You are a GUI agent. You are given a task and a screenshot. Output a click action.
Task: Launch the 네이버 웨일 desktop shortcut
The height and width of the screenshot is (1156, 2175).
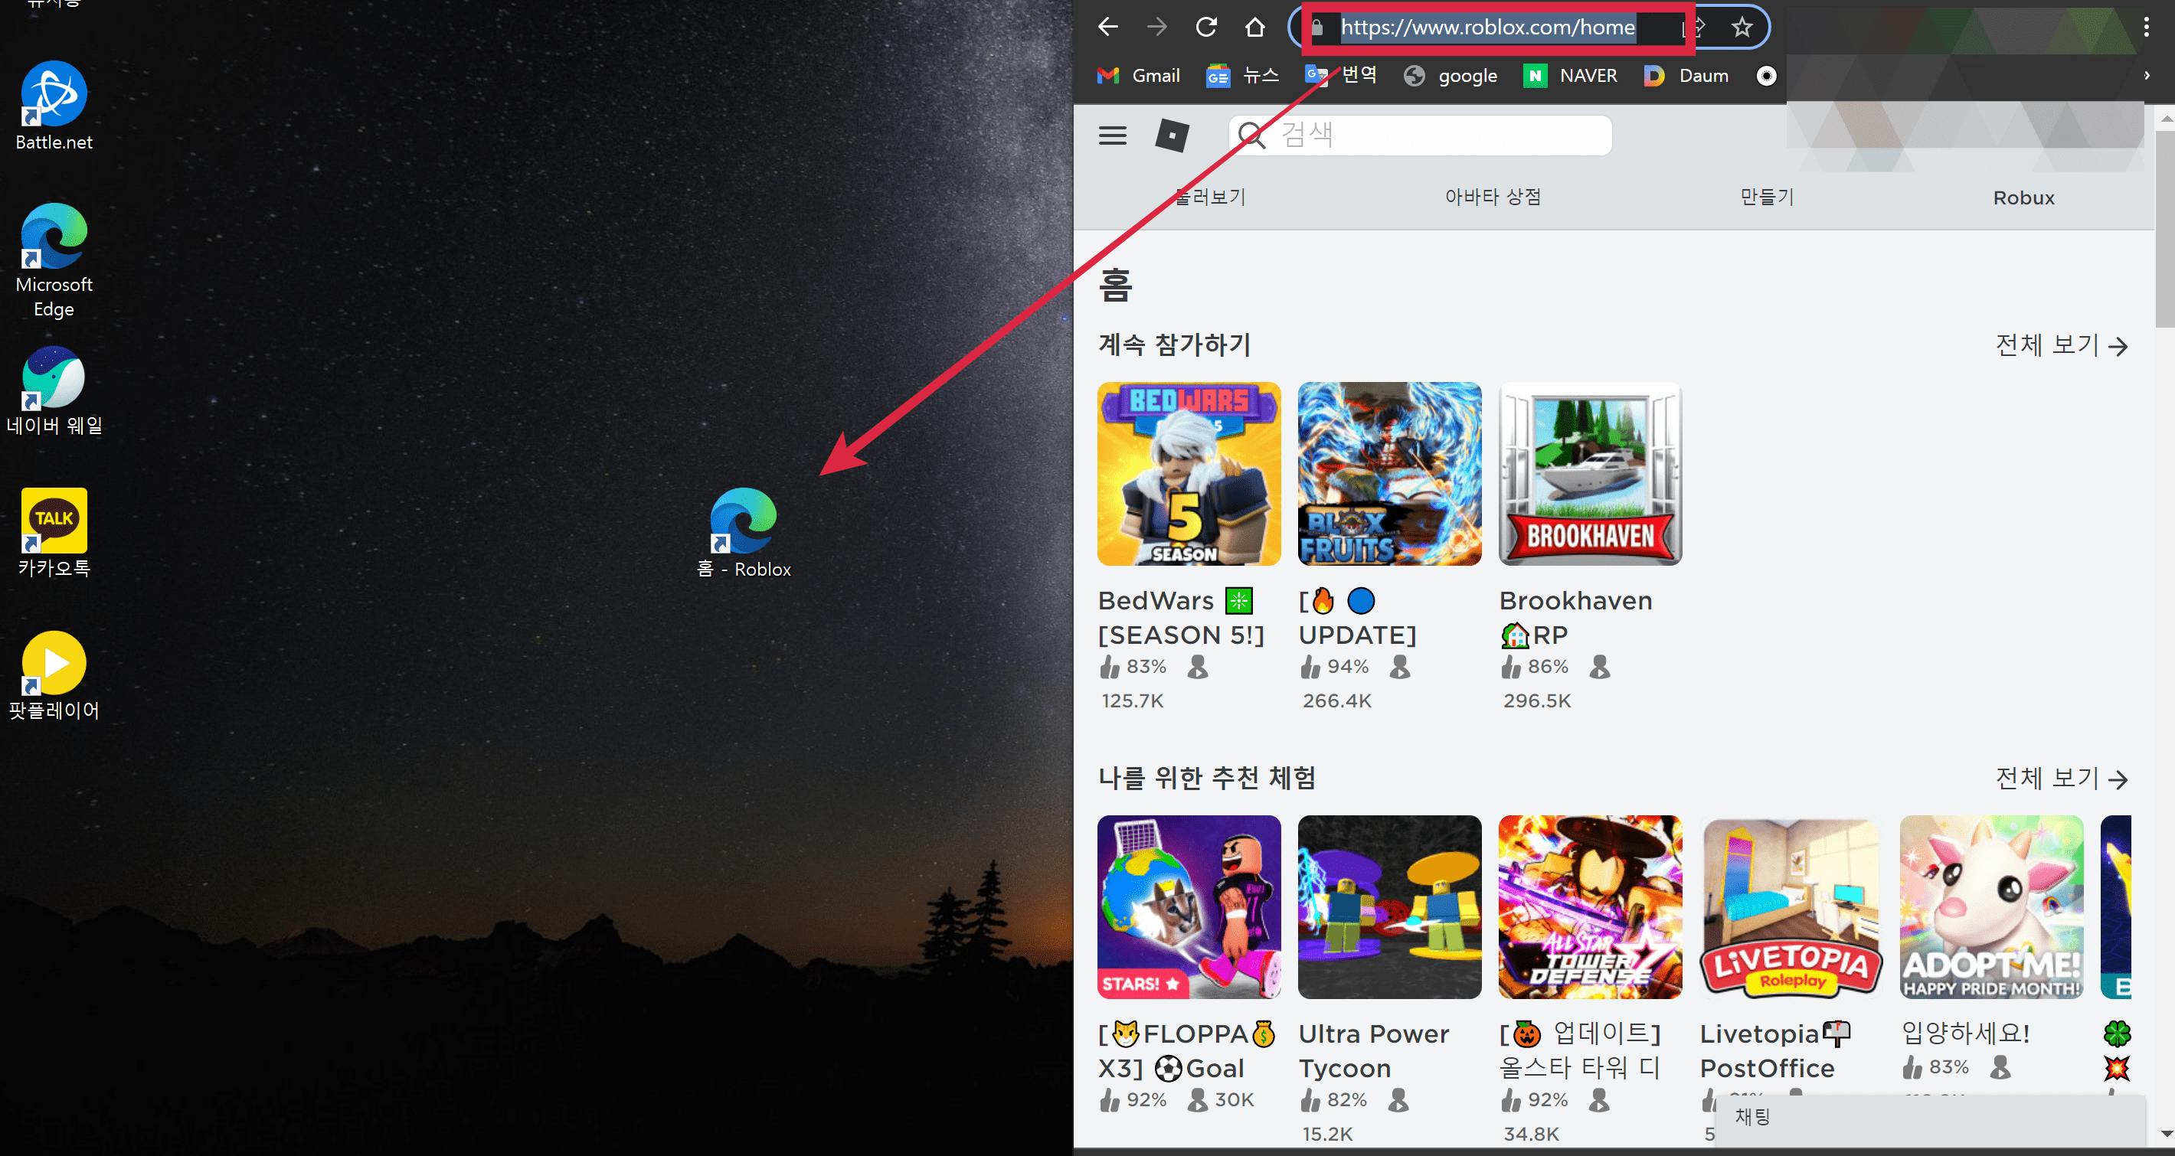point(54,390)
